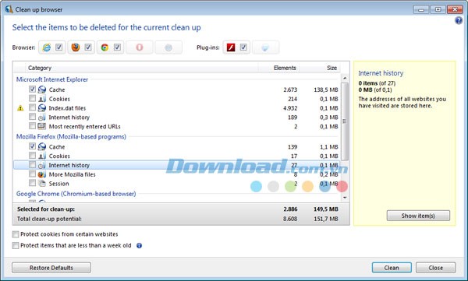Screen dimensions: 468x281
Task: Uncheck the Chrome browser checkbox
Action: pyautogui.click(x=117, y=47)
